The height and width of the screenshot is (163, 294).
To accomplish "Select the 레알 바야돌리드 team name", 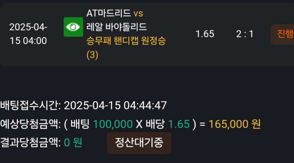I will click(x=117, y=27).
